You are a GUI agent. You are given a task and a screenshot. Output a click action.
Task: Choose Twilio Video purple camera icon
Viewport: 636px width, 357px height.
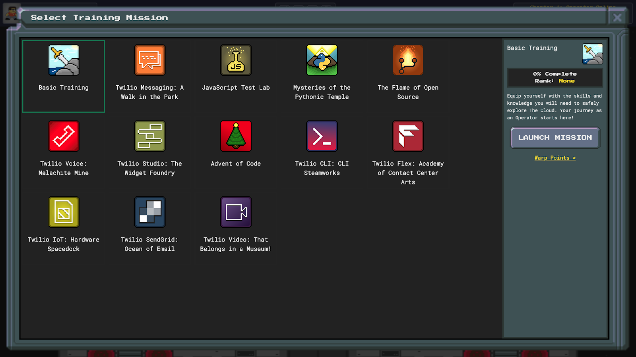pos(236,212)
